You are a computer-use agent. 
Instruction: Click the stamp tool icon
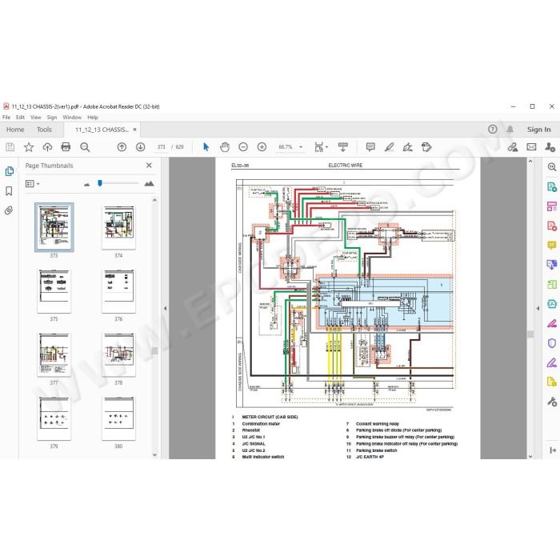pyautogui.click(x=426, y=146)
